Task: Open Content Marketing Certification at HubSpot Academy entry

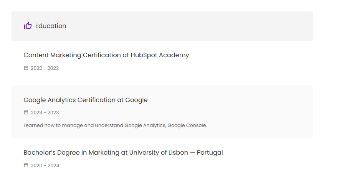Action: pyautogui.click(x=106, y=55)
